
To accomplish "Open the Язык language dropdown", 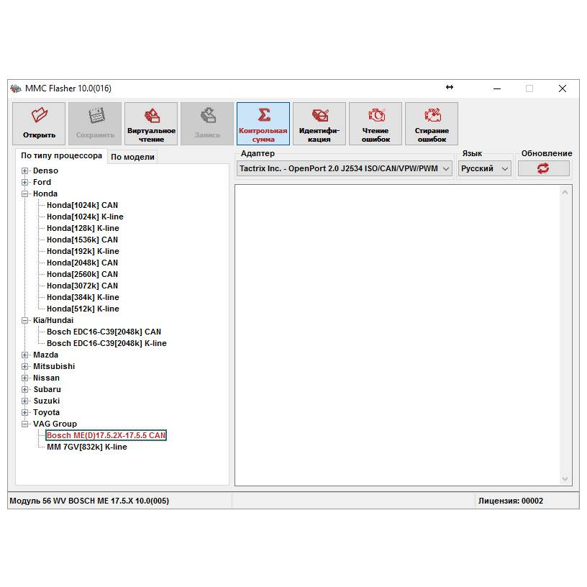I will [504, 169].
